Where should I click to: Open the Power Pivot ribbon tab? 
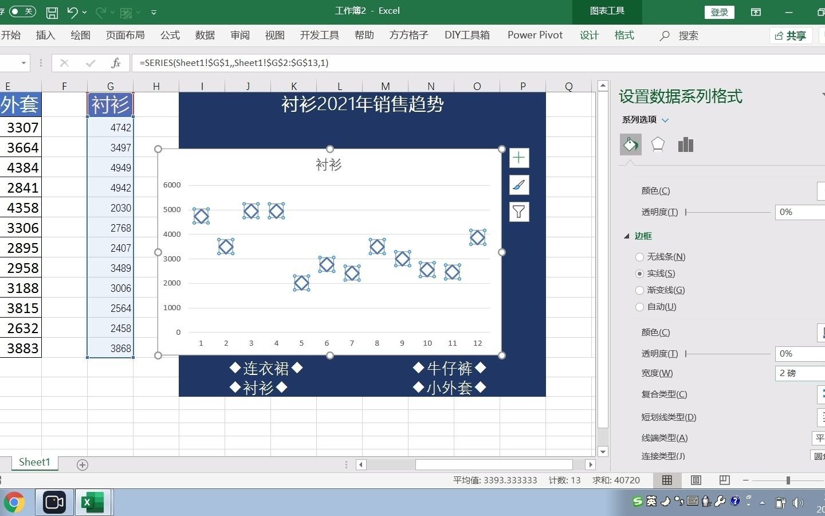[535, 35]
